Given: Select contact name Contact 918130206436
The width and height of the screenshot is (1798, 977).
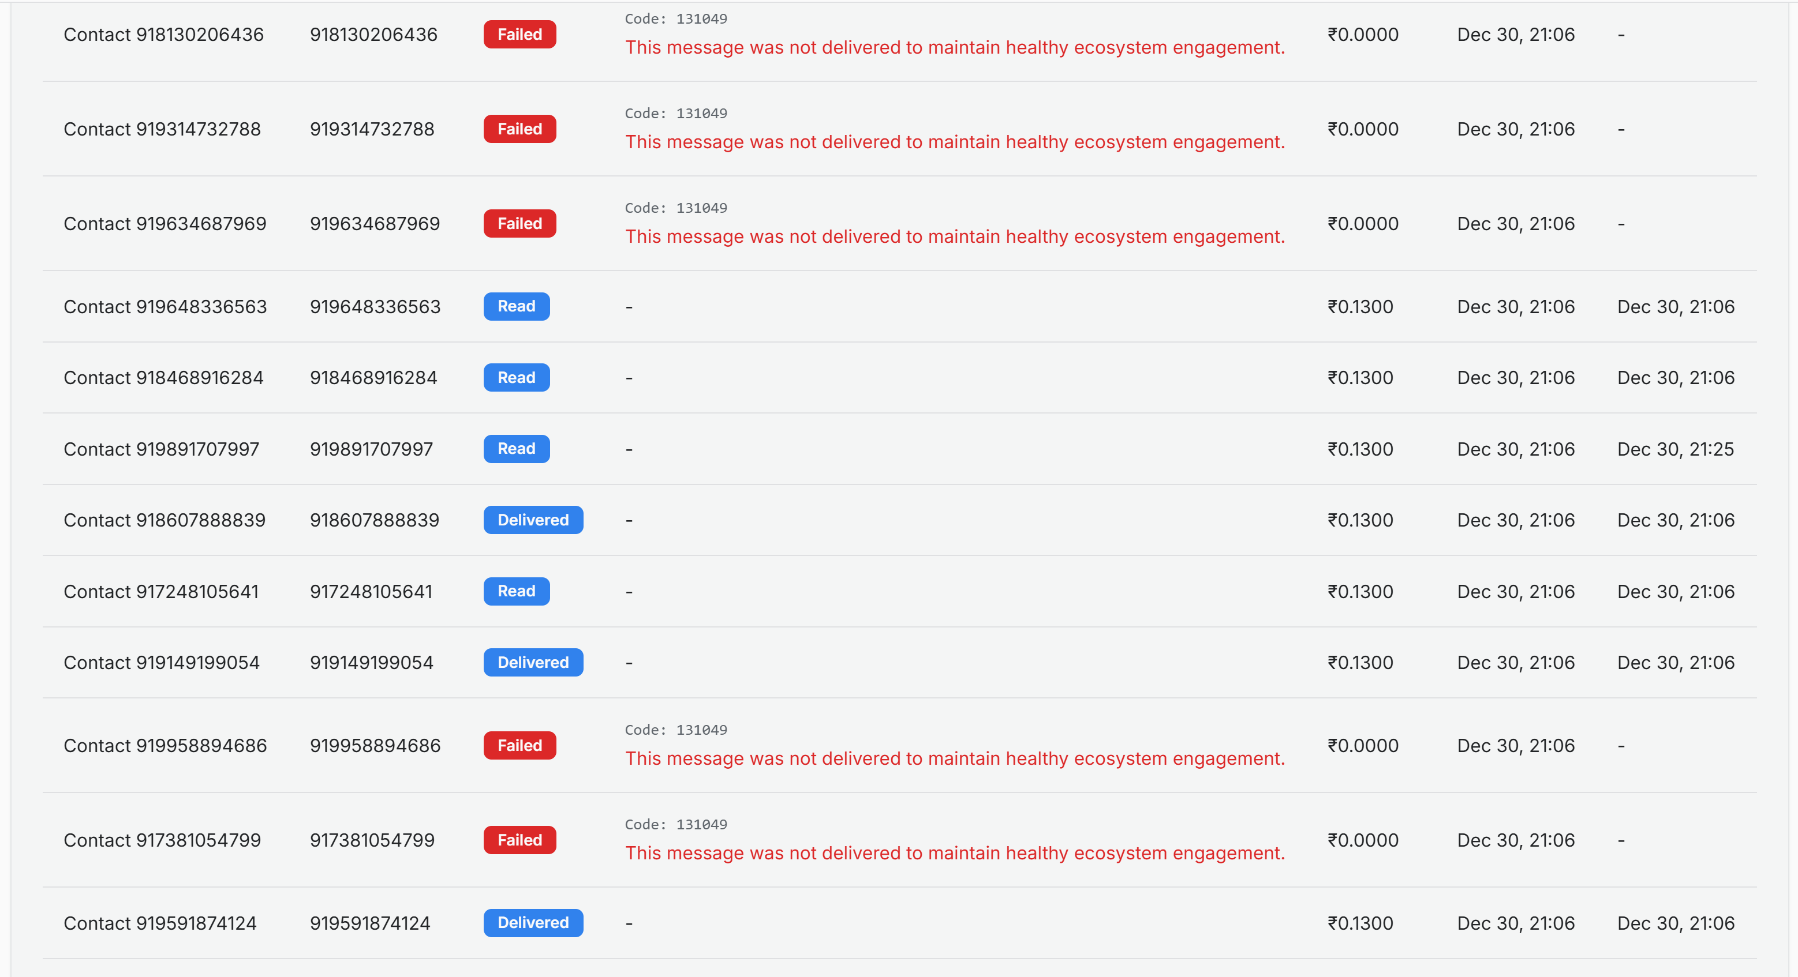Looking at the screenshot, I should point(163,34).
